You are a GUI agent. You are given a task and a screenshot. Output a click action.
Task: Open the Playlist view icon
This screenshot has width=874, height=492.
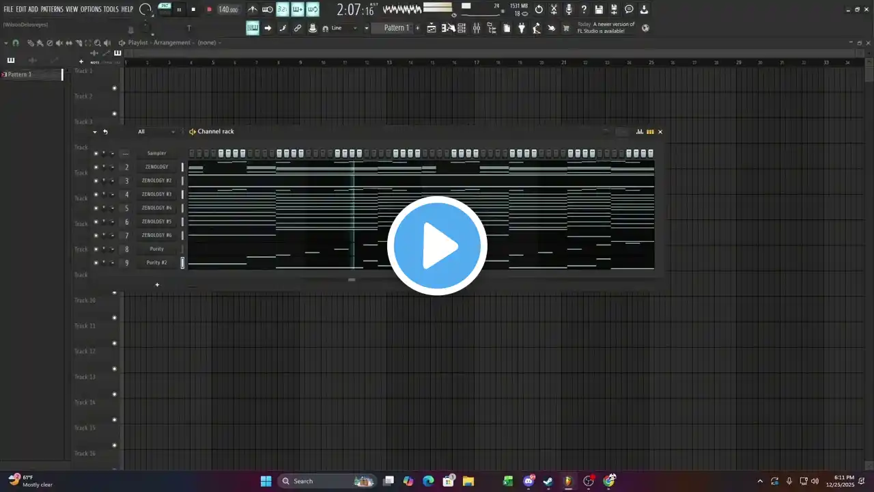pos(432,28)
